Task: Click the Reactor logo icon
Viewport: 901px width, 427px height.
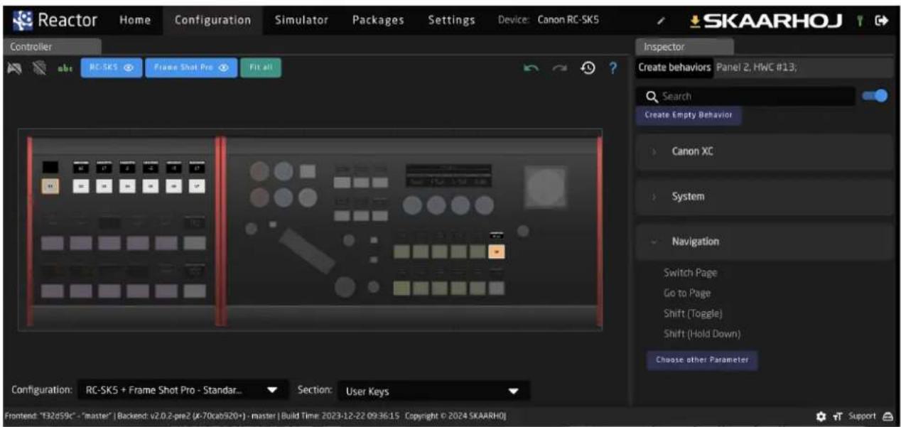Action: click(23, 20)
